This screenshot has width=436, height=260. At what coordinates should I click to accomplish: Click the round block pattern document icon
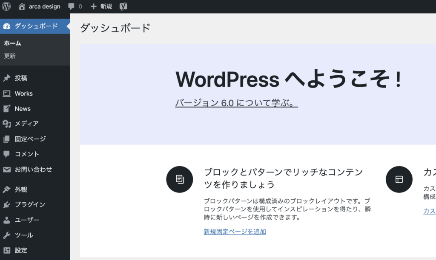tap(179, 179)
